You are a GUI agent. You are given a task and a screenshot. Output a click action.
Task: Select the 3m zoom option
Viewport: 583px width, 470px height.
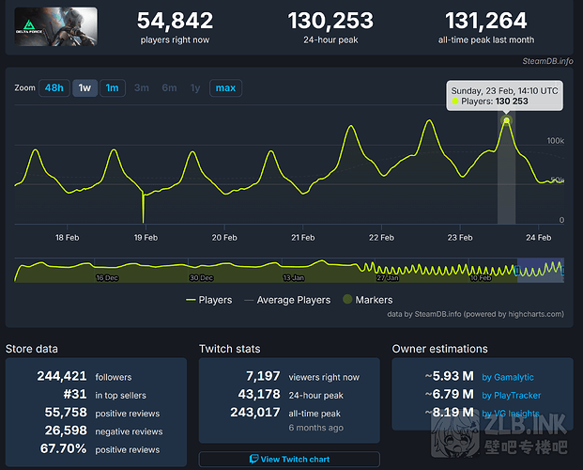(141, 88)
